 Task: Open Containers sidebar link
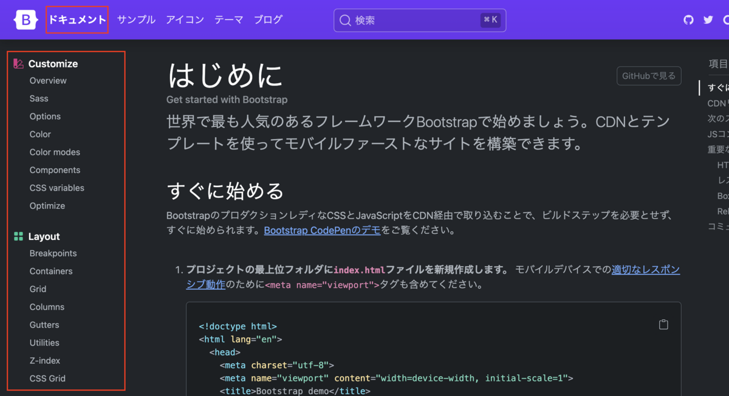pyautogui.click(x=51, y=271)
